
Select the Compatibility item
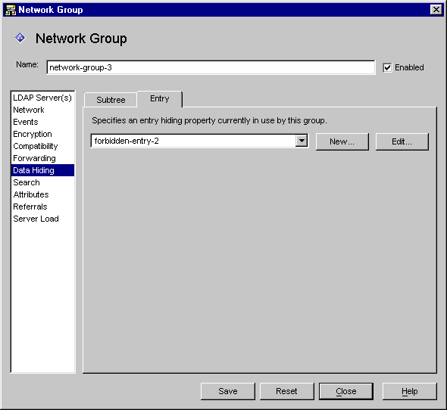pyautogui.click(x=42, y=146)
